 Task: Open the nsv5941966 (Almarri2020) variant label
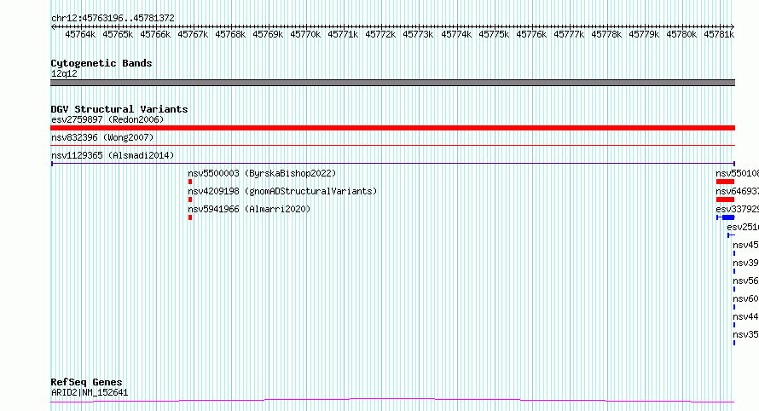tap(249, 209)
